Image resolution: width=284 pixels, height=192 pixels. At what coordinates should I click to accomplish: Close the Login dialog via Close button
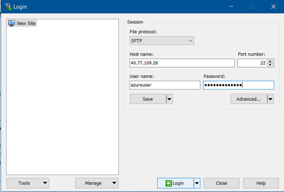(221, 183)
